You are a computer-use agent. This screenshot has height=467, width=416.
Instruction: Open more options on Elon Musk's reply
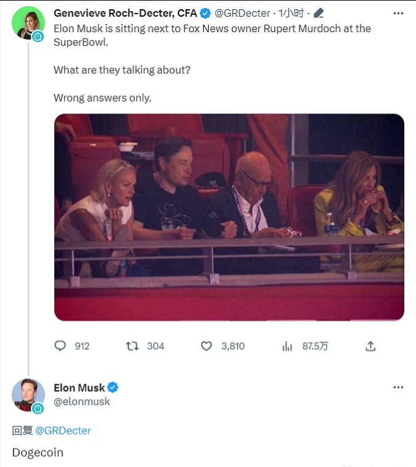coord(398,388)
